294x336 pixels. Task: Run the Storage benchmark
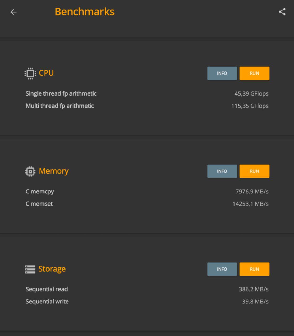click(254, 269)
